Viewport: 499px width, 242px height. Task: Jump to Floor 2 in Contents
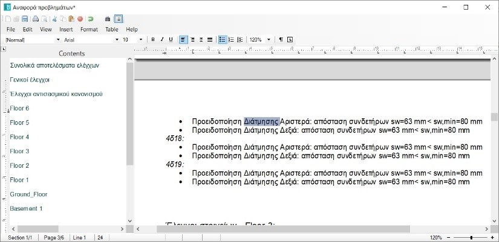pos(19,165)
